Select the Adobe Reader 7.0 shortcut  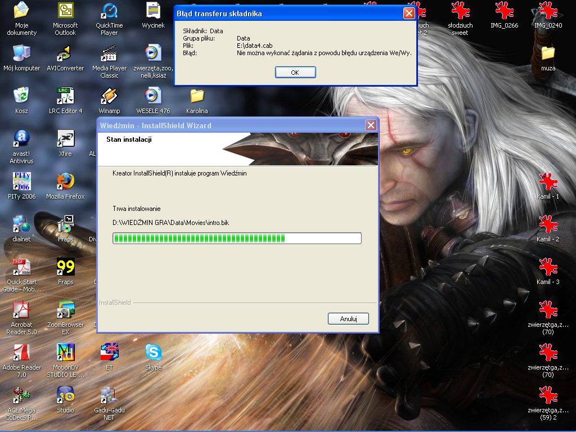22,361
